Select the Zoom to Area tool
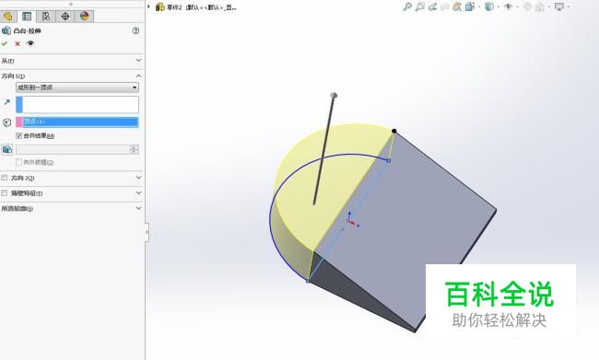The image size is (599, 360). [420, 6]
